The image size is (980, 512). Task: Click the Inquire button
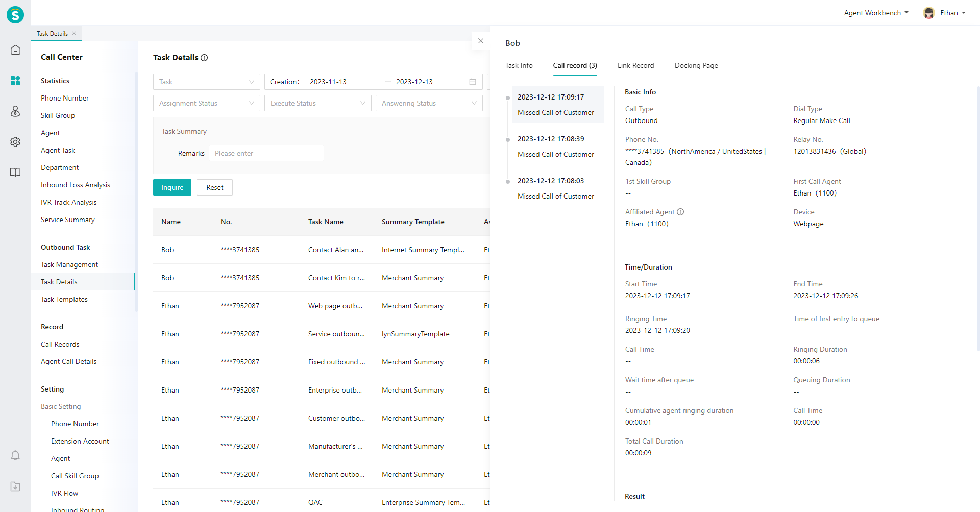coord(172,187)
